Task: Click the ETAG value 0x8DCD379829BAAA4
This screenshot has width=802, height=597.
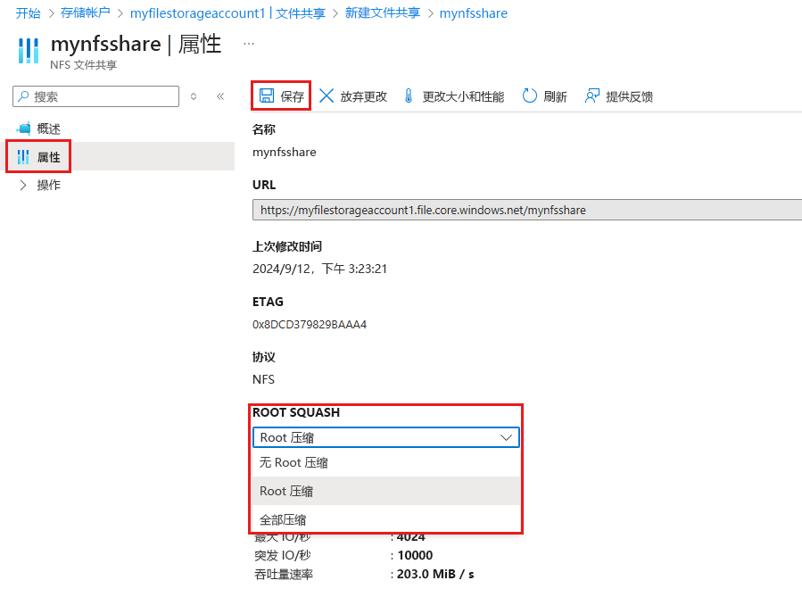Action: [x=310, y=324]
